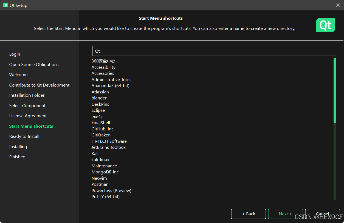Select the capitalized Kali folder entry

[x=95, y=153]
